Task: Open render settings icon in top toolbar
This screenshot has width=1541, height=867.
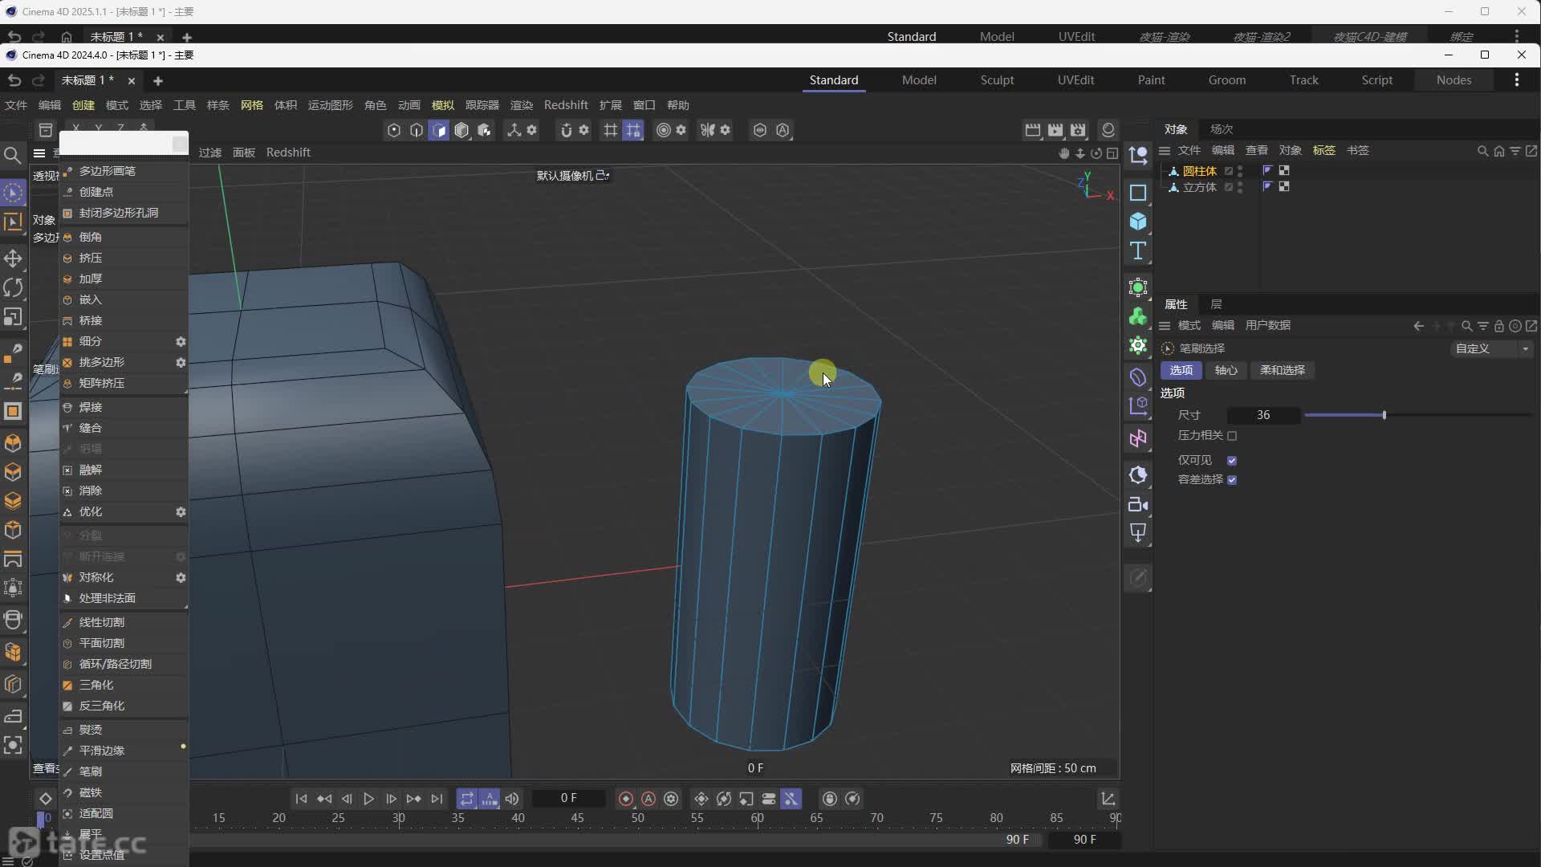Action: [1078, 130]
